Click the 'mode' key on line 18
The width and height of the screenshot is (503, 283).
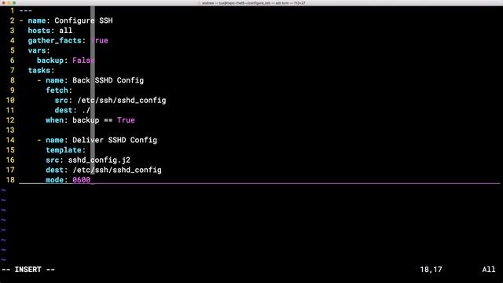54,180
